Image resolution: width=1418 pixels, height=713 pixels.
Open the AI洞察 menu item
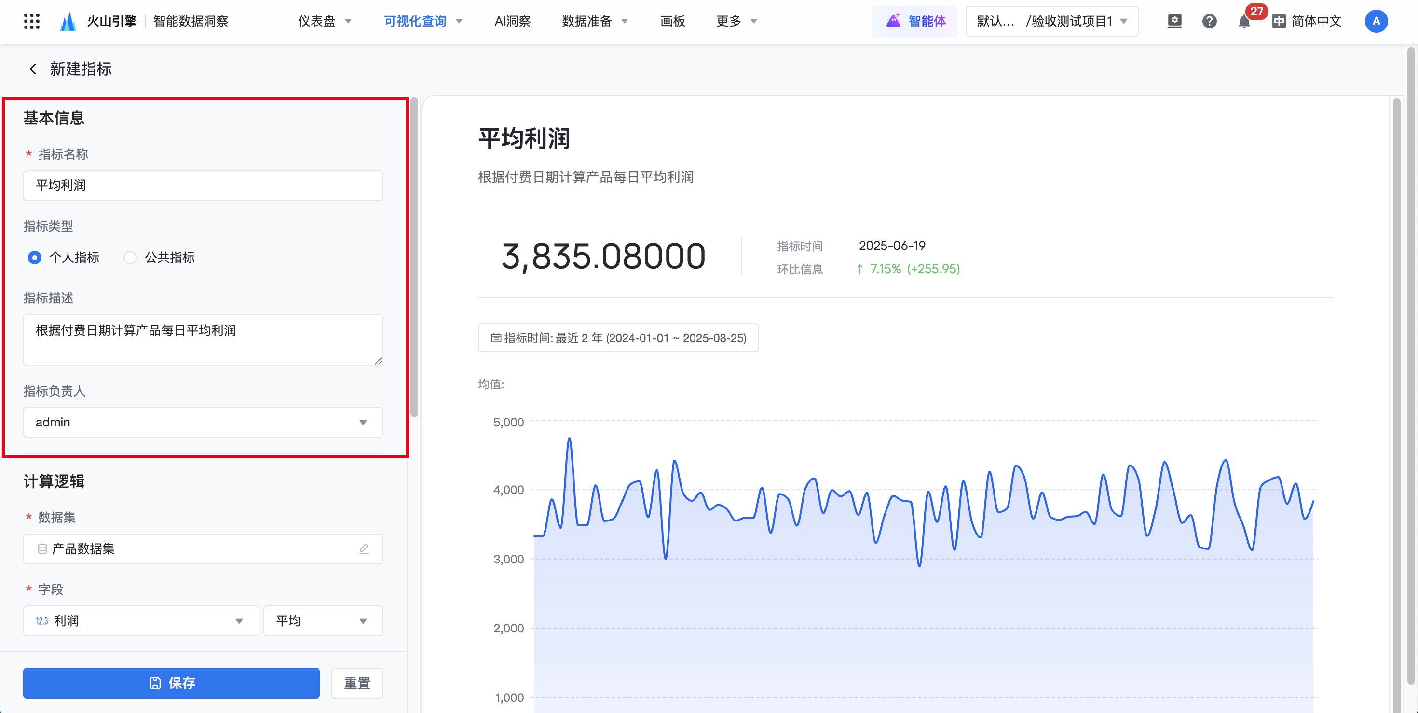coord(512,22)
